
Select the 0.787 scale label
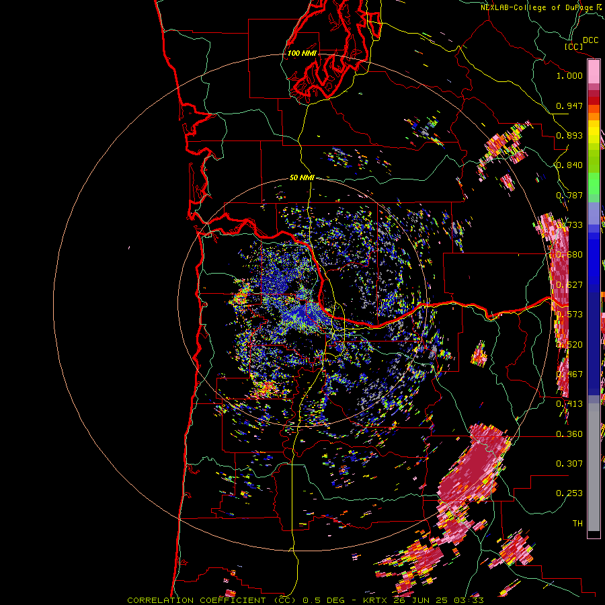coord(569,195)
